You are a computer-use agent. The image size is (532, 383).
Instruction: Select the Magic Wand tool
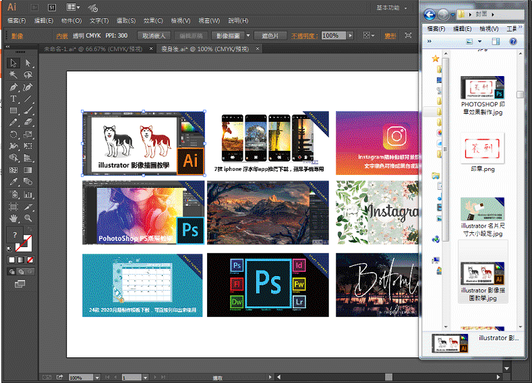pos(13,75)
